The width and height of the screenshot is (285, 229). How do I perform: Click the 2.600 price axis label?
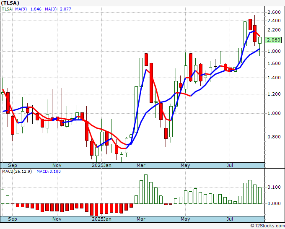(x=274, y=12)
